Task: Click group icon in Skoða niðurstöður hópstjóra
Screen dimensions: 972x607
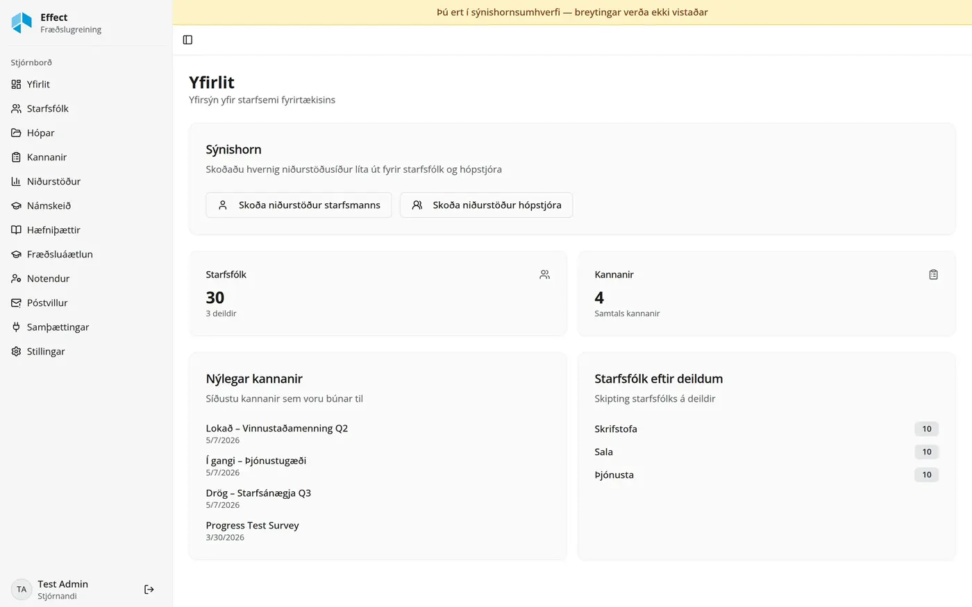Action: point(417,205)
